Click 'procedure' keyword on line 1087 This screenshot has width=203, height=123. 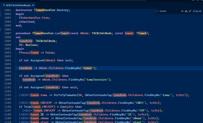tap(23, 33)
